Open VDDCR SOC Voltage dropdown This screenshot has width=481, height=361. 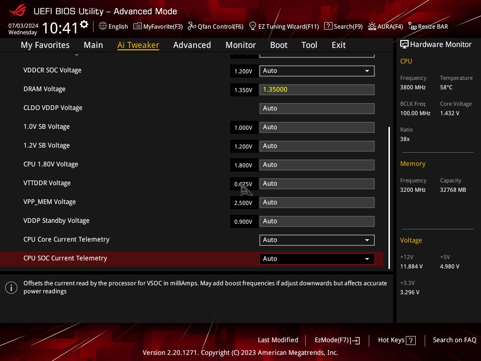click(x=317, y=71)
